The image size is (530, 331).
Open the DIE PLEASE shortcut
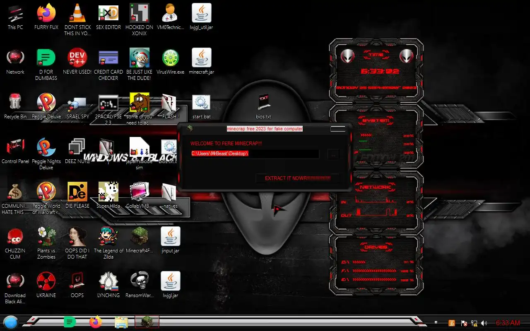tap(77, 195)
